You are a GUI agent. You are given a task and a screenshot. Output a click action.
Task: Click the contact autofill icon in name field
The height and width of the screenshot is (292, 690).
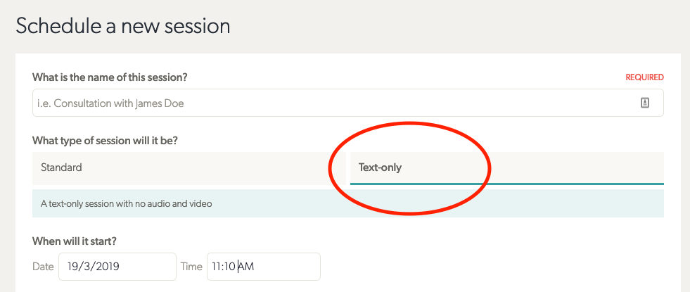click(x=644, y=103)
